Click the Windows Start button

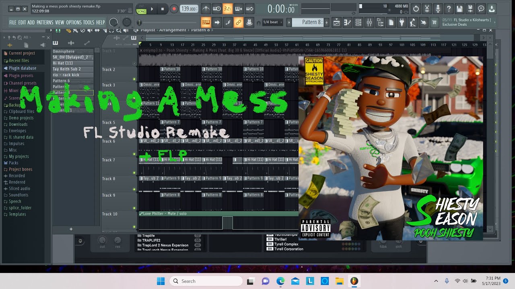point(161,281)
